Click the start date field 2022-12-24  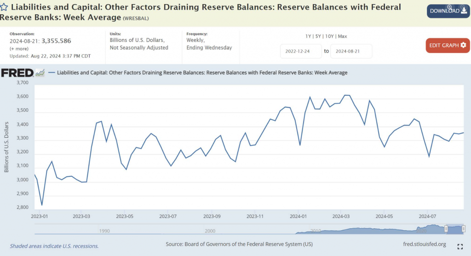[301, 51]
